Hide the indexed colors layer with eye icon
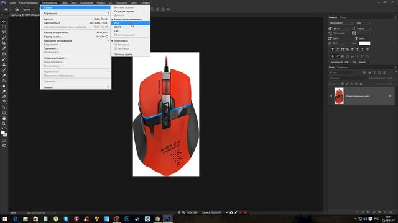This screenshot has width=398, height=223. tap(330, 96)
